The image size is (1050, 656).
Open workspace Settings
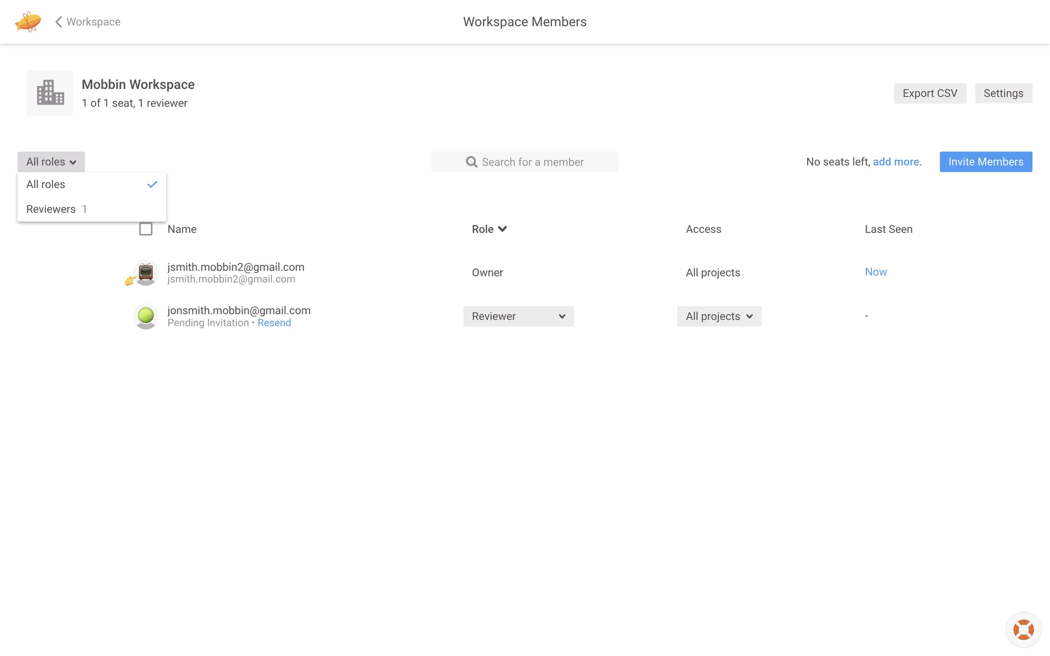1003,93
